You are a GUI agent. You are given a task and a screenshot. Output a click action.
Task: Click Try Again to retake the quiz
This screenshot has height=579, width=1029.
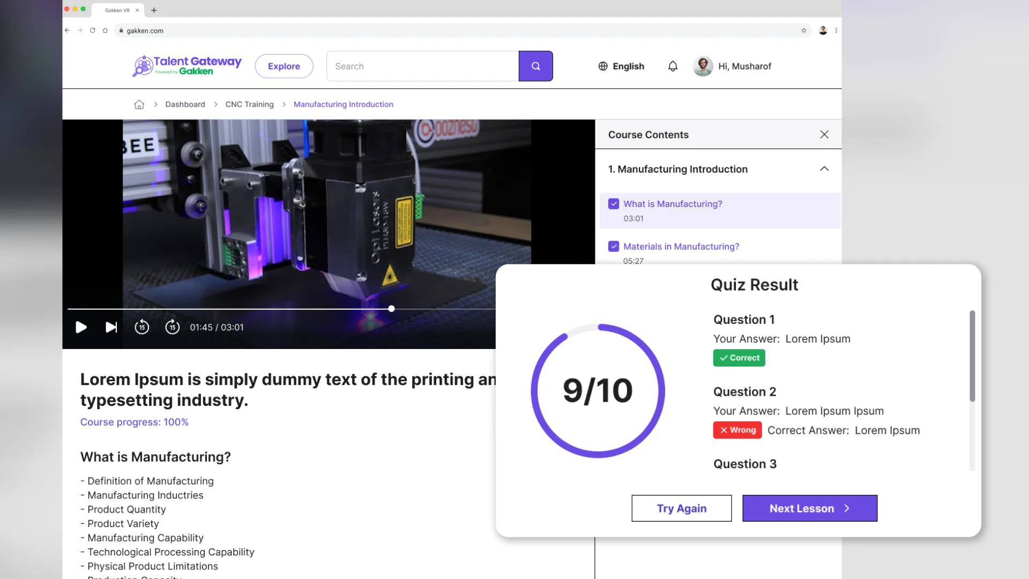pyautogui.click(x=681, y=508)
